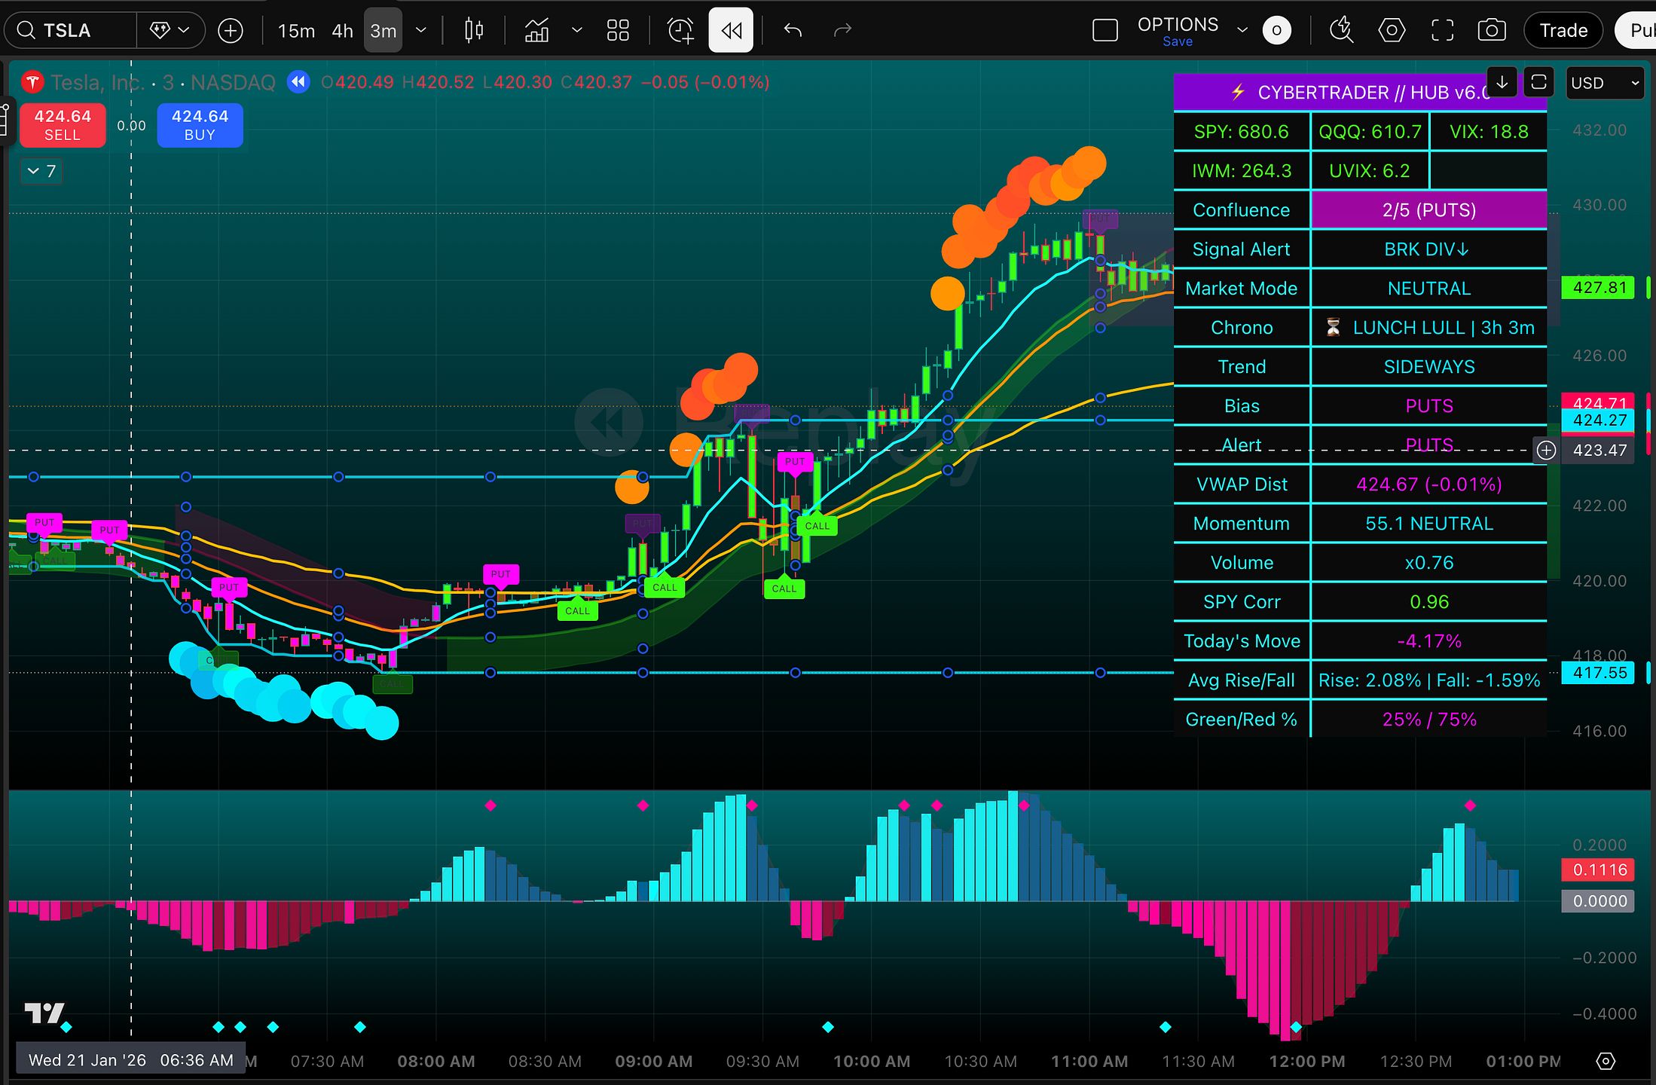Click the UVIX: 6.2 cell
Screen dimensions: 1656x1085
(x=1370, y=171)
